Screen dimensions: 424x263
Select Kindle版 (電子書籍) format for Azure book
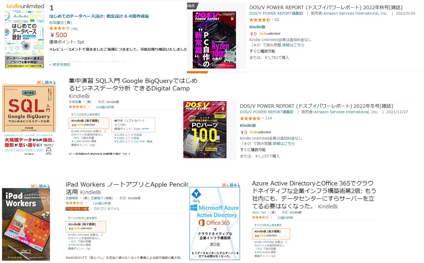(x=271, y=234)
